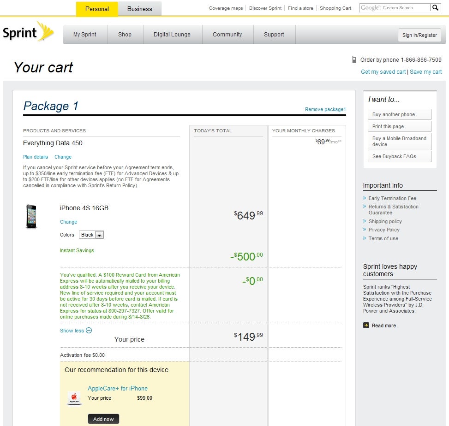Open Early Termination Fee info link
Viewport: 449px width, 426px height.
point(392,198)
